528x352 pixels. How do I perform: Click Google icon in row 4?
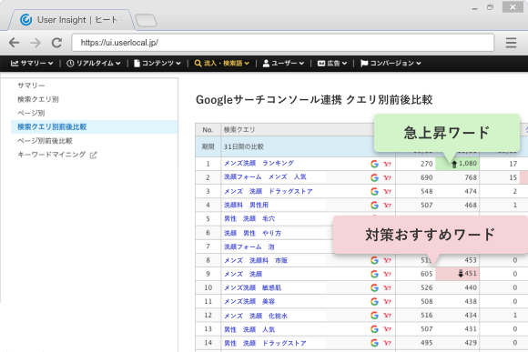tap(374, 205)
